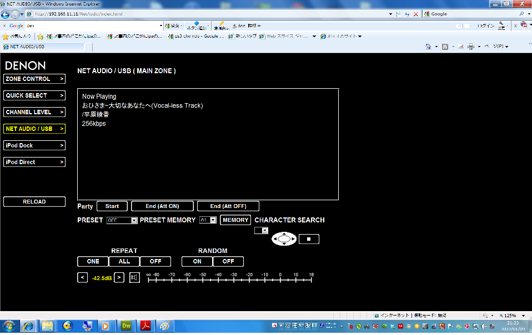The width and height of the screenshot is (532, 335).
Task: Click the down arrow on the cursor pad
Action: point(284,244)
